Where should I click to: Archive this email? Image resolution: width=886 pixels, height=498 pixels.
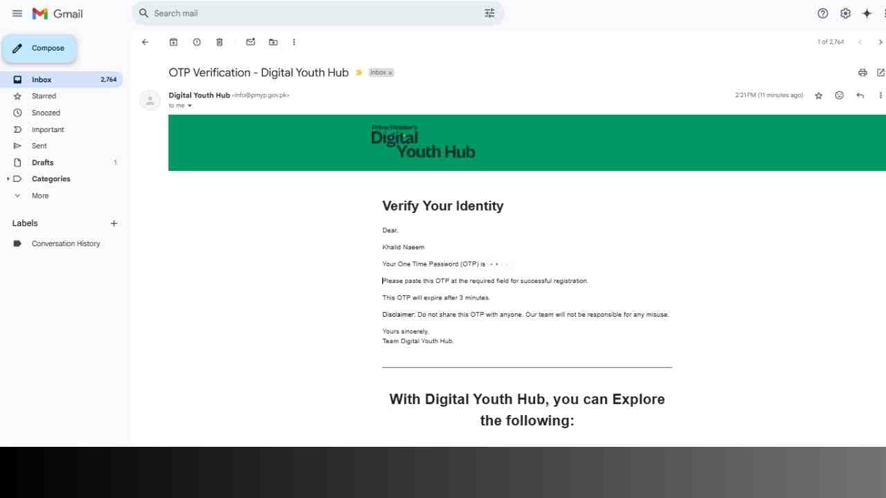click(174, 42)
